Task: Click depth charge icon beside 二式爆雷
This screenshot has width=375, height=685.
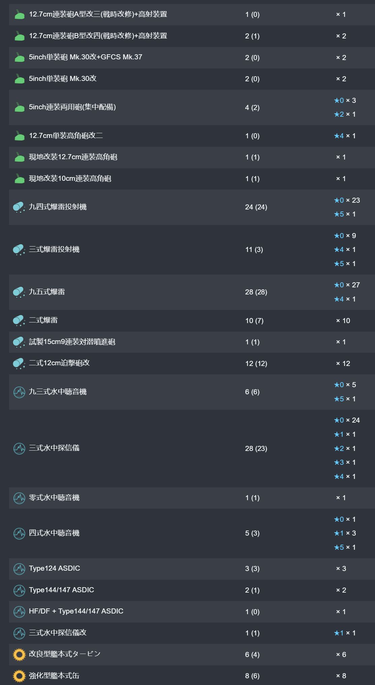Action: pyautogui.click(x=19, y=320)
